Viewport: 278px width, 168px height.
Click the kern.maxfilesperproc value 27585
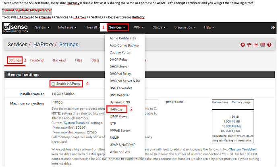coord(92,132)
